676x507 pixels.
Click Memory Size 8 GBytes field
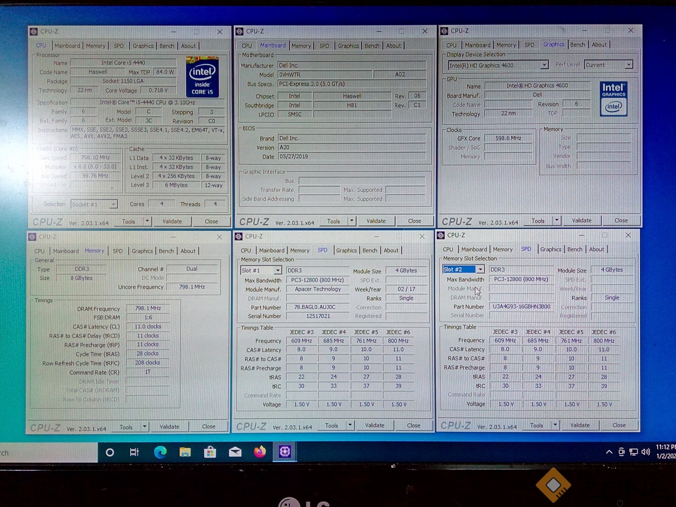click(81, 278)
